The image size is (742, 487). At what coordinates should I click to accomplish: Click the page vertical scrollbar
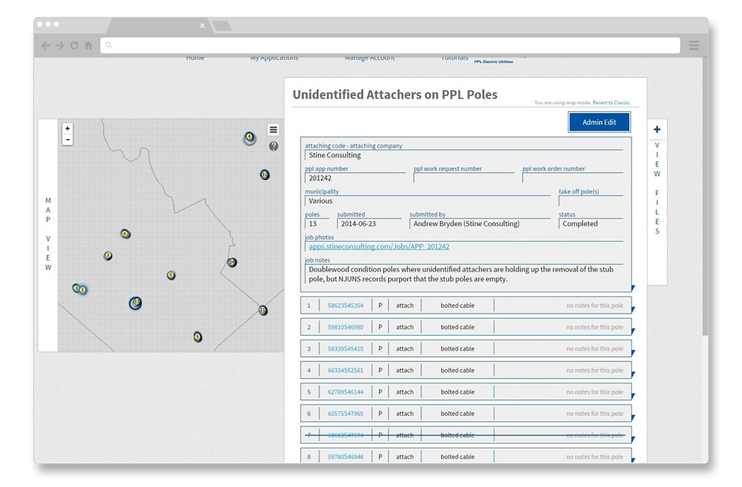pyautogui.click(x=705, y=197)
